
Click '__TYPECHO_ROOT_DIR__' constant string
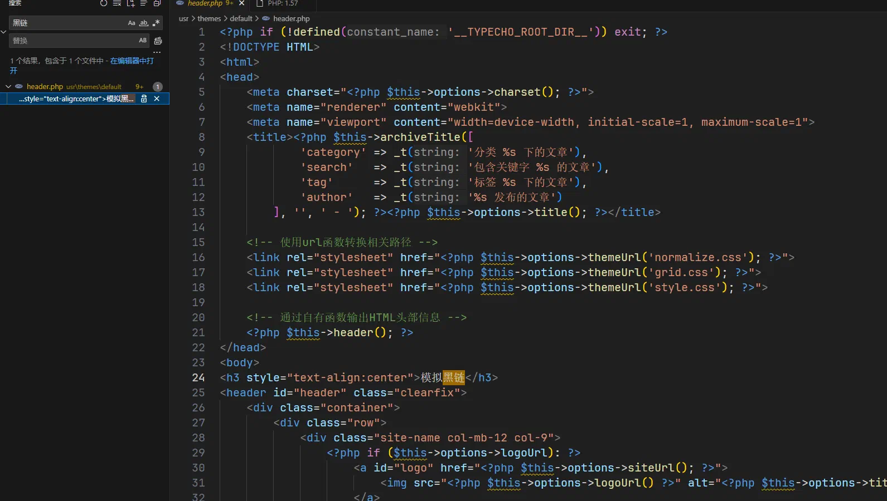[521, 32]
